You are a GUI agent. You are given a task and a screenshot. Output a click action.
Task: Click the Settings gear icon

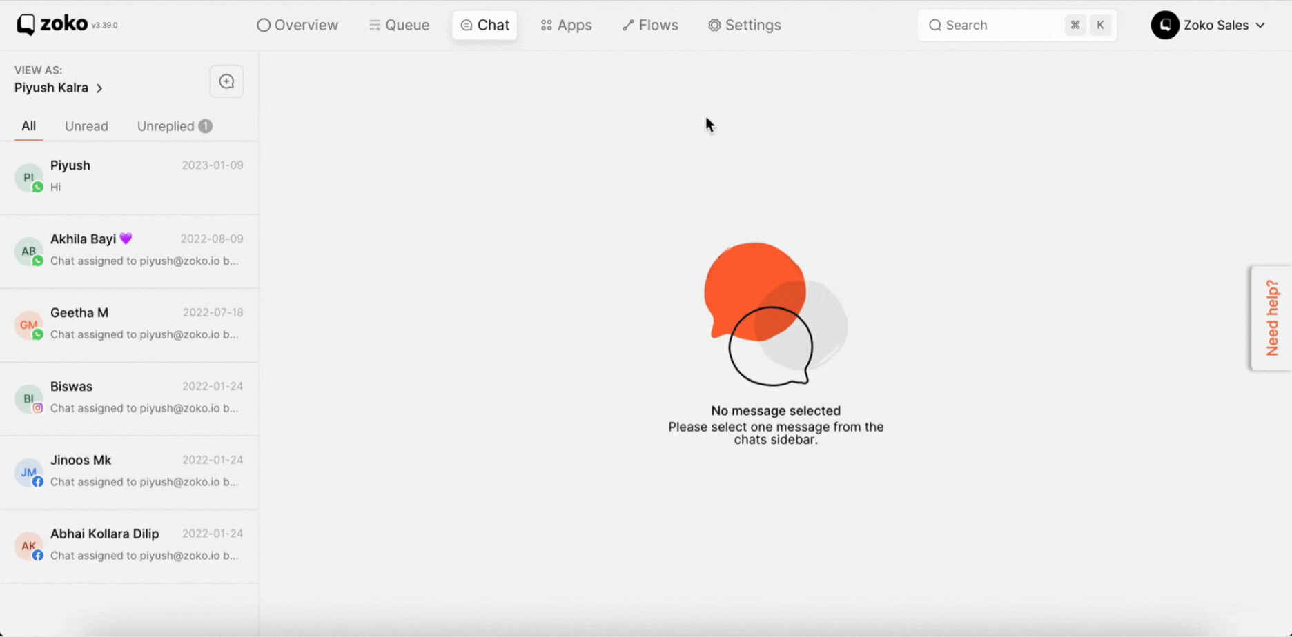pos(714,25)
